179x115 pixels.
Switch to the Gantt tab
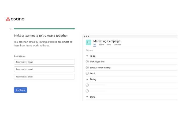[x=109, y=45]
